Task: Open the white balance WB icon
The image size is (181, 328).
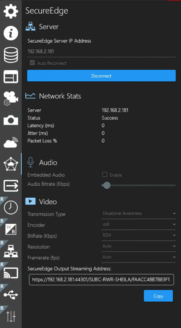Action: 11,229
